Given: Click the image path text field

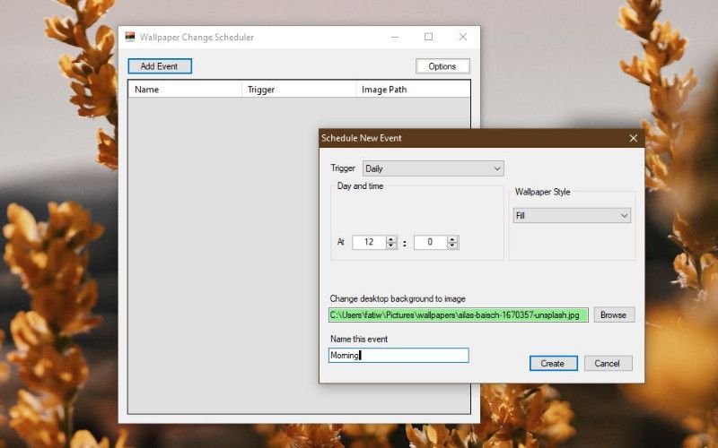Looking at the screenshot, I should [x=458, y=314].
